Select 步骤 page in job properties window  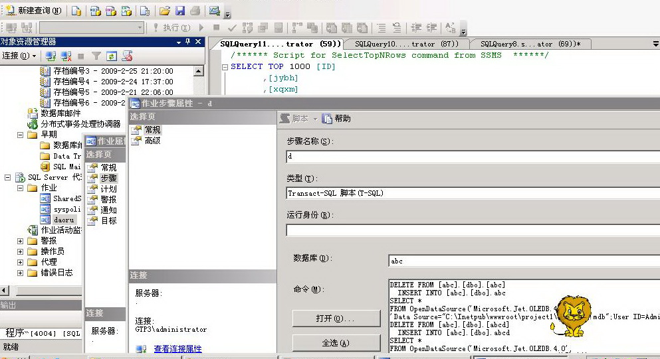click(108, 179)
